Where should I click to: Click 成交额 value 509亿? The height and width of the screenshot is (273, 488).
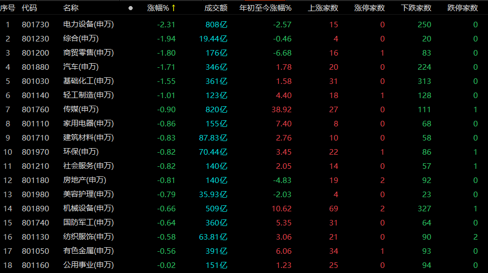[216, 209]
